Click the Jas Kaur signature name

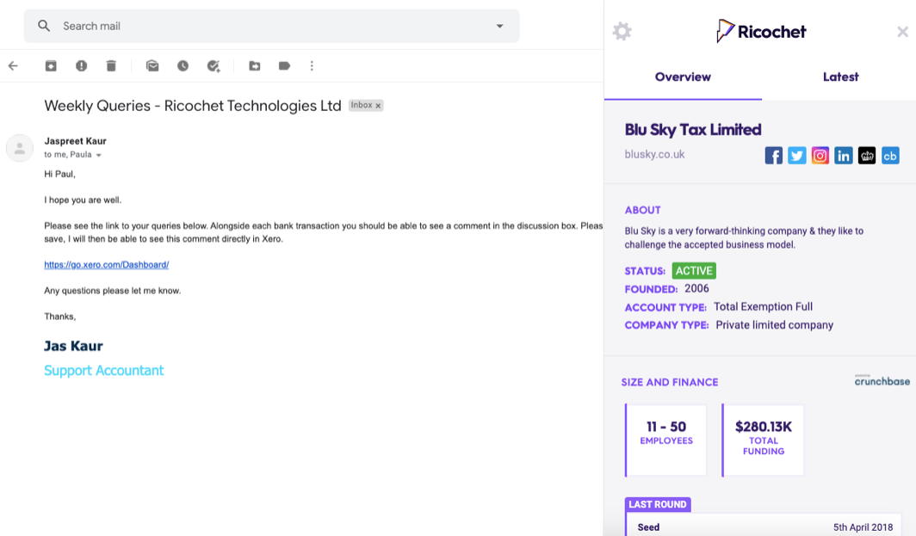[x=74, y=346]
